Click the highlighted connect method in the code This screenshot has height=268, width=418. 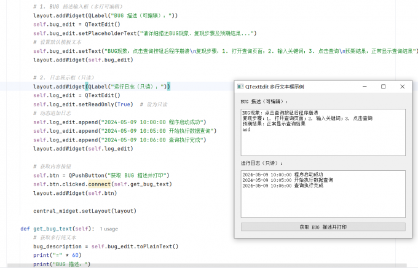100,184
